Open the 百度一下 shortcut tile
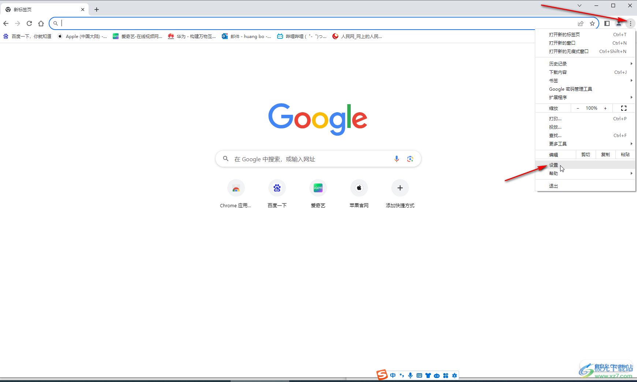 [x=277, y=194]
